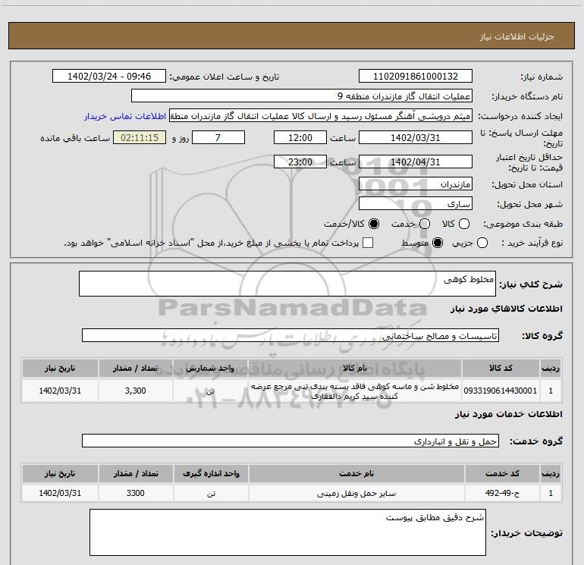Select the کالا/خدمت radio button

(x=374, y=224)
